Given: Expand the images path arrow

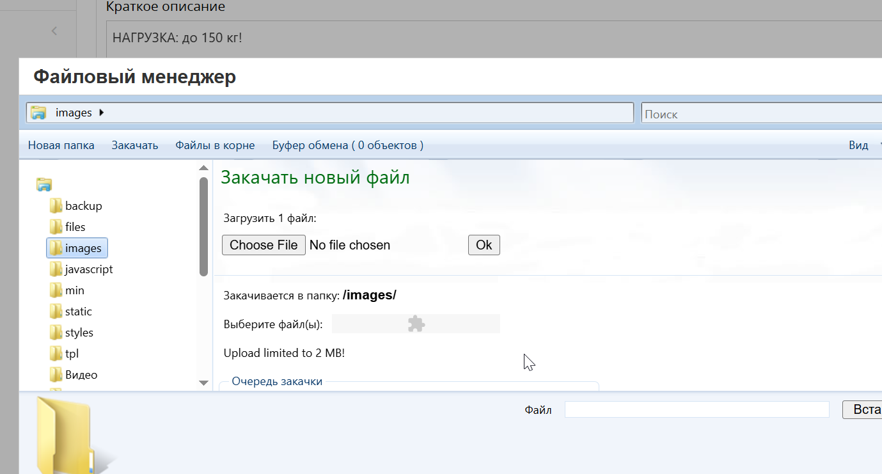Looking at the screenshot, I should pyautogui.click(x=102, y=113).
